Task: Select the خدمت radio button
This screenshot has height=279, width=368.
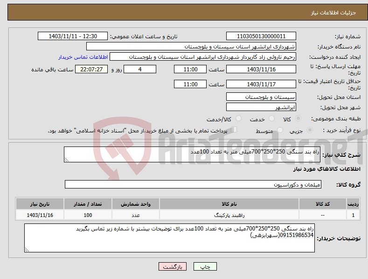Action: pyautogui.click(x=271, y=119)
